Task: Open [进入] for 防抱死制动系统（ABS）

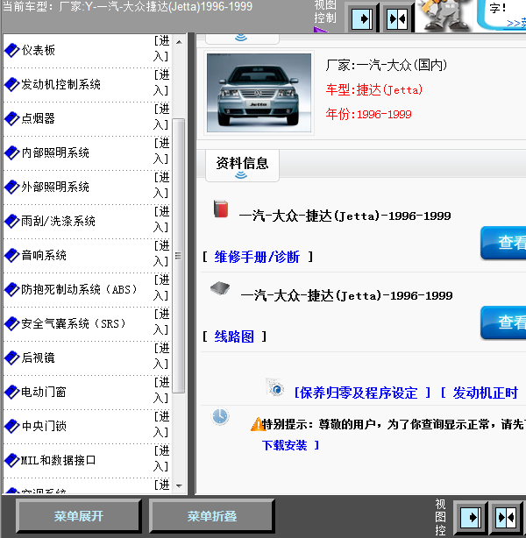Action: (161, 287)
